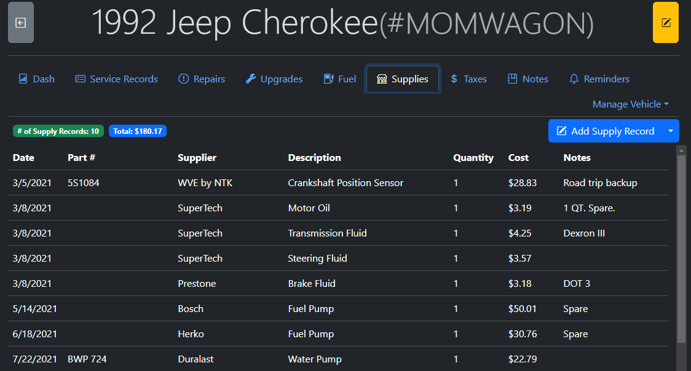The height and width of the screenshot is (371, 691).
Task: Select the Fuel pump tab icon
Action: coord(328,79)
